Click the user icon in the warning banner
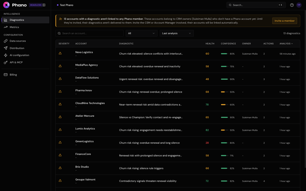The width and height of the screenshot is (306, 191). 61,19
